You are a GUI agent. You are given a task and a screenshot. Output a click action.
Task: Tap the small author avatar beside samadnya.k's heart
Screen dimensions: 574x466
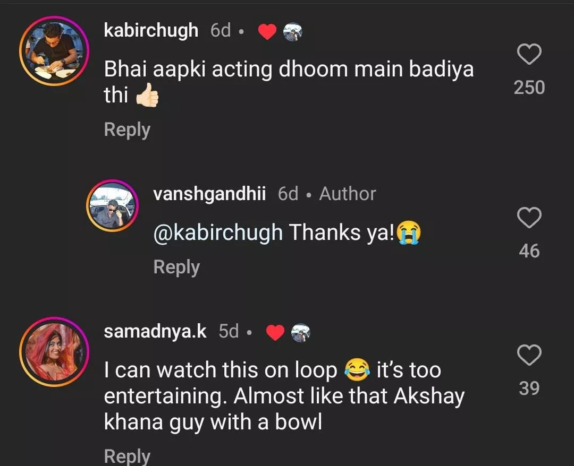click(x=300, y=333)
